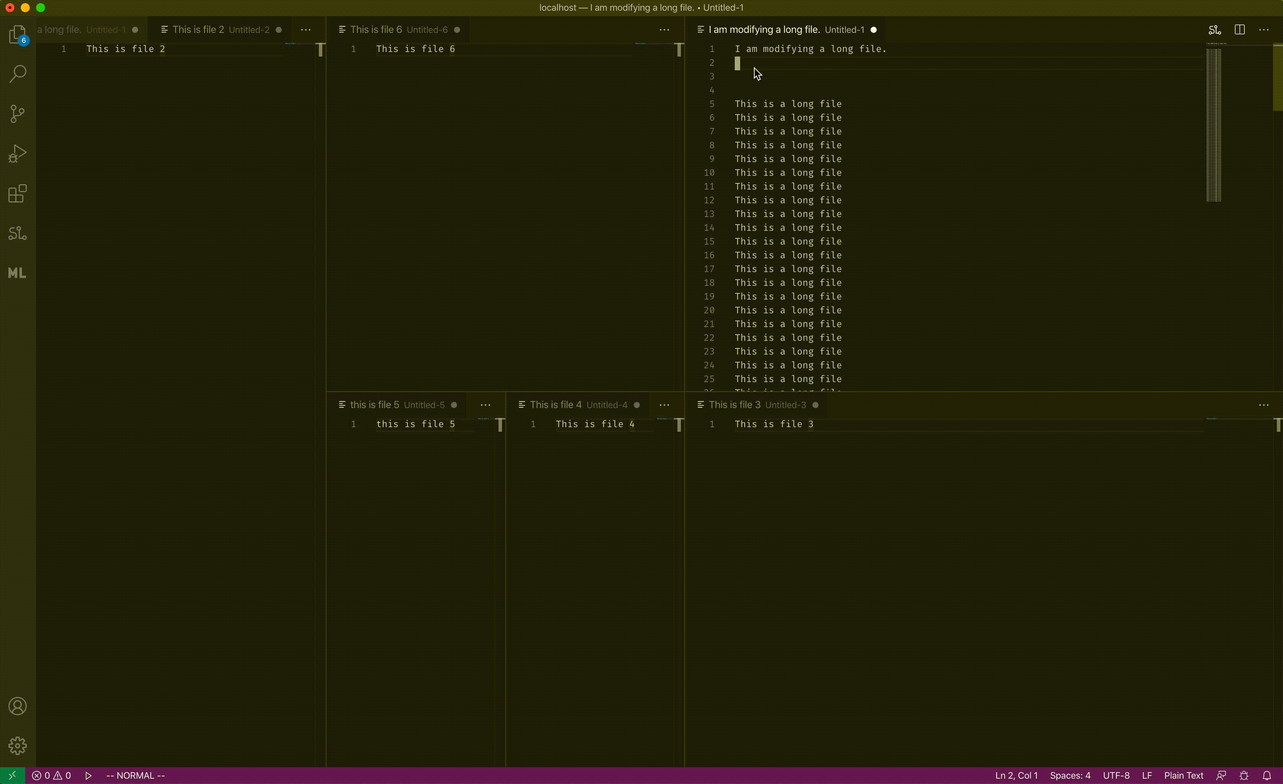Screen dimensions: 1283x784
Task: Open the Extensions view
Action: (18, 193)
